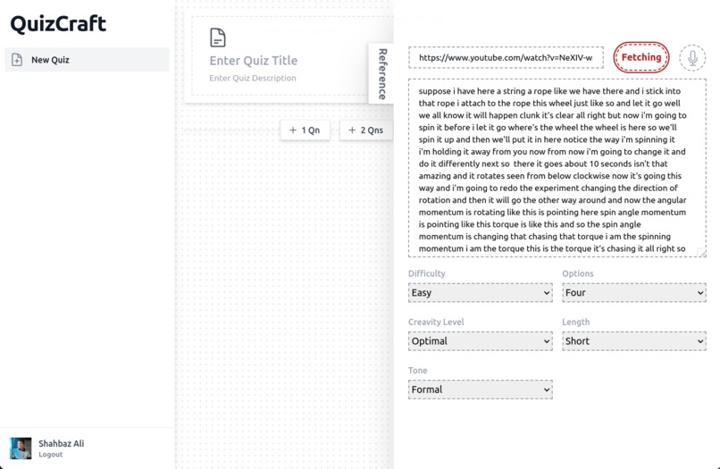720x469 pixels.
Task: Toggle the Reference side tab
Action: [x=381, y=74]
